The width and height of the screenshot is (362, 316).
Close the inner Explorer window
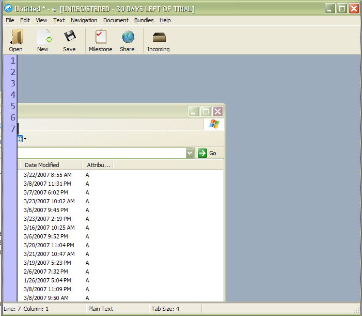(217, 112)
